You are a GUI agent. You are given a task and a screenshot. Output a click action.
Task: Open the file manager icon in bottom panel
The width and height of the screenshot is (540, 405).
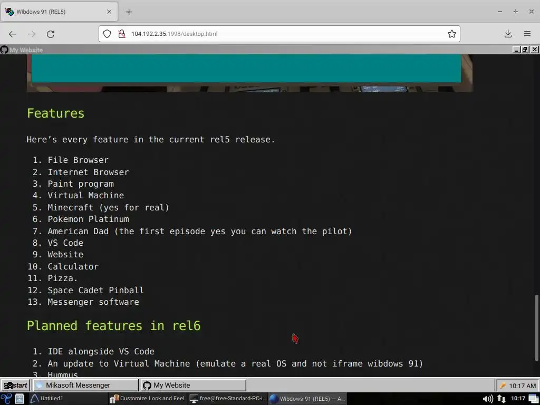tap(20, 399)
